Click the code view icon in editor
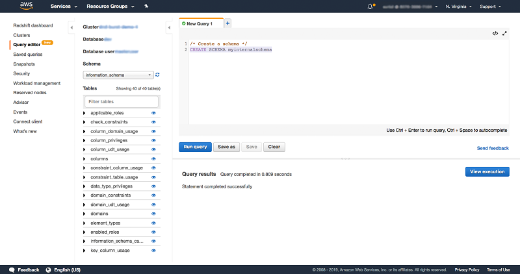 [495, 33]
